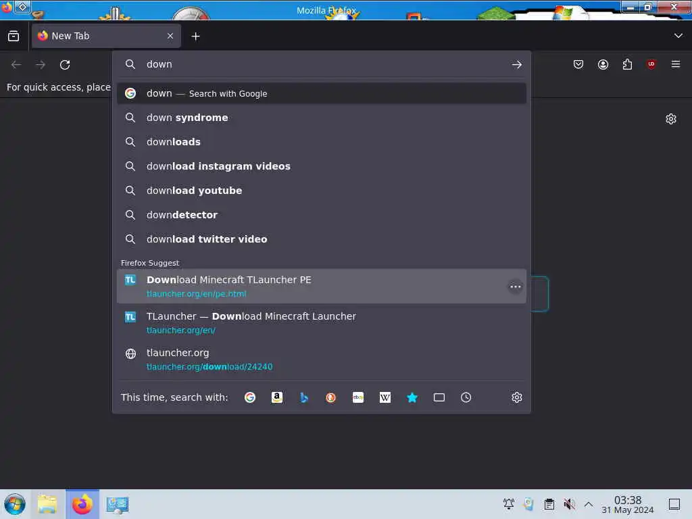Search this time with eBay
Image resolution: width=692 pixels, height=519 pixels.
tap(358, 397)
